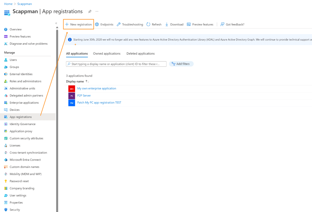Image resolution: width=312 pixels, height=212 pixels.
Task: Click the Security shield icon
Action: 6,210
